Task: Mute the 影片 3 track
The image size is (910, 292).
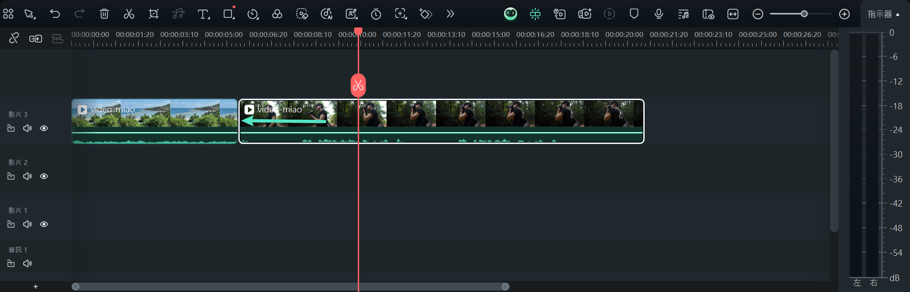Action: (x=27, y=128)
